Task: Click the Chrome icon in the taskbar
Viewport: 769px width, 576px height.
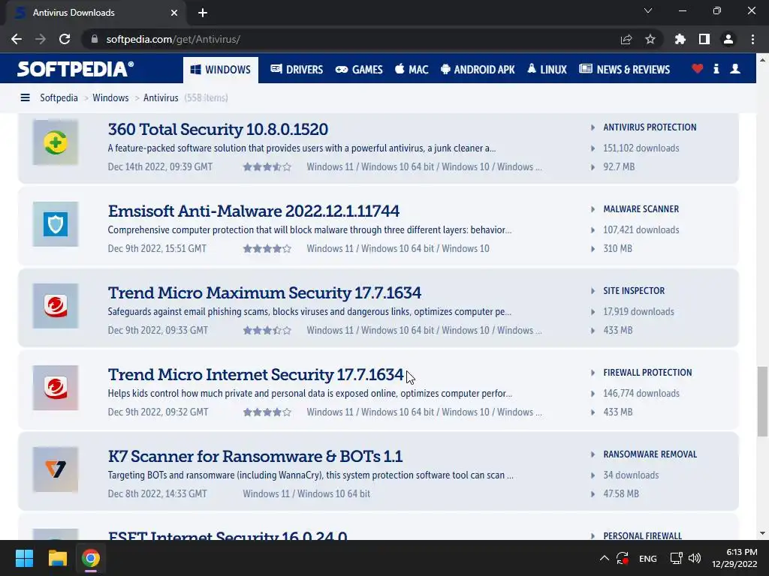Action: pos(91,558)
